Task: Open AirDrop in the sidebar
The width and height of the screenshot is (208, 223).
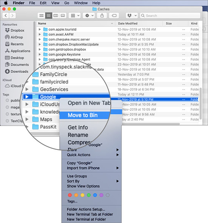Action: (14, 37)
